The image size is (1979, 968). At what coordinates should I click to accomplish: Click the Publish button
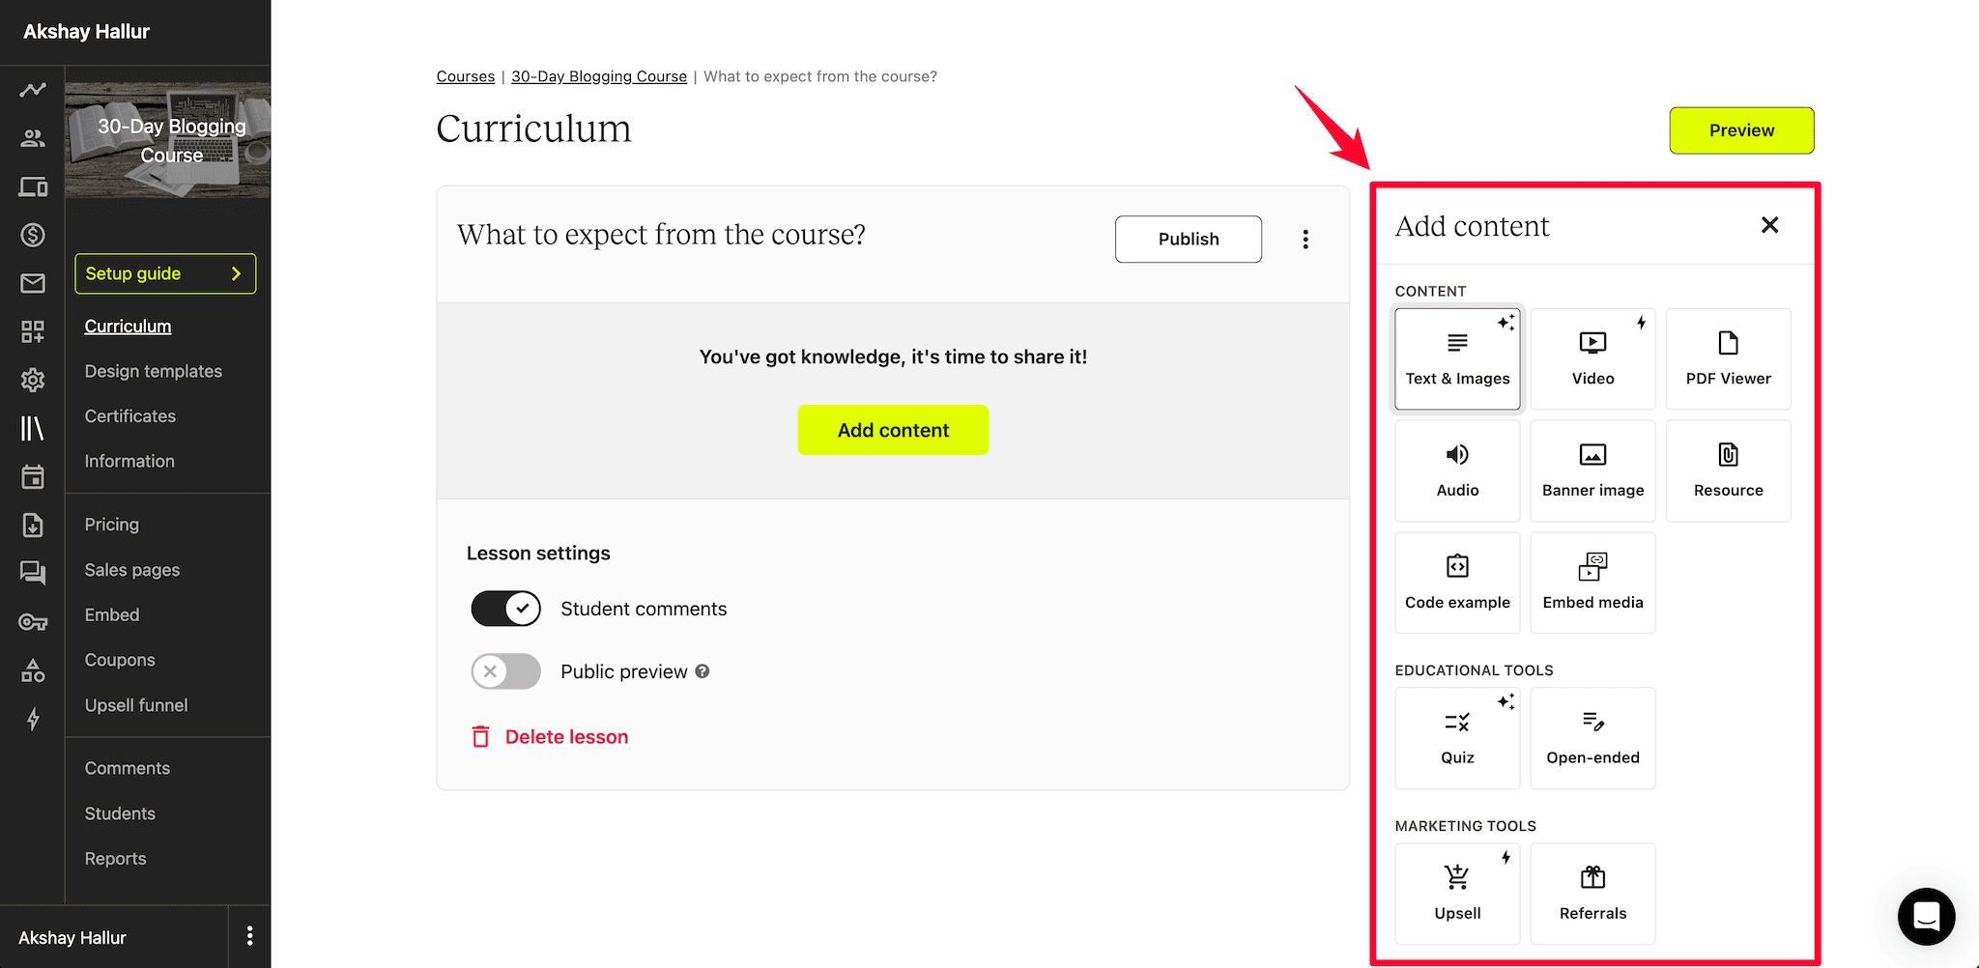coord(1188,239)
